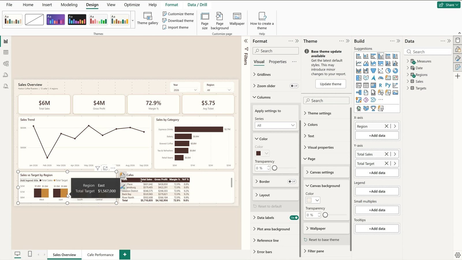Open Wallpaper settings in ribbon
The image size is (462, 260).
[237, 18]
